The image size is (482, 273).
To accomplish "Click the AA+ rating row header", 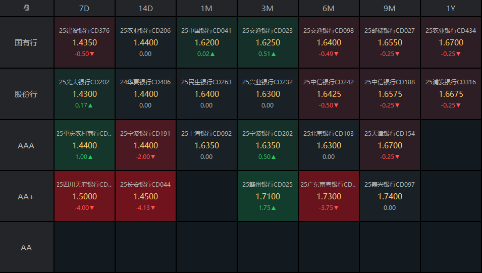I will (x=27, y=196).
